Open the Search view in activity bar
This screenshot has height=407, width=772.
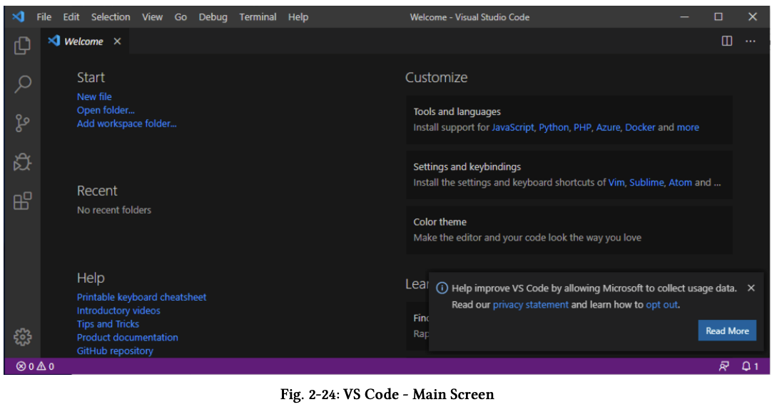(x=22, y=84)
